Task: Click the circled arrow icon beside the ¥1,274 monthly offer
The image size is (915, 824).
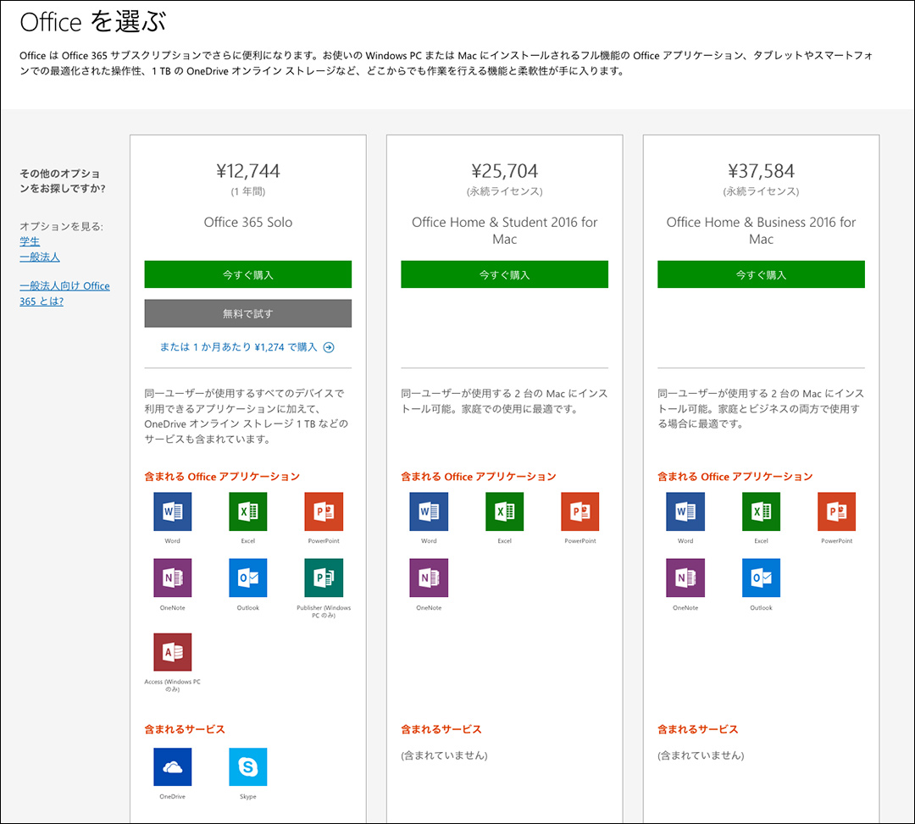Action: (329, 347)
